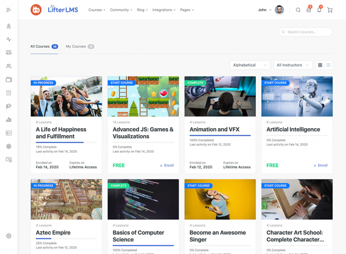Image resolution: width=346 pixels, height=254 pixels.
Task: Switch to grid view layout
Action: [320, 65]
